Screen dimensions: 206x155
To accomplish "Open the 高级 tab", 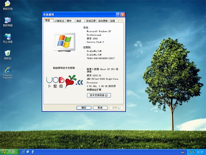I will pos(79,21).
